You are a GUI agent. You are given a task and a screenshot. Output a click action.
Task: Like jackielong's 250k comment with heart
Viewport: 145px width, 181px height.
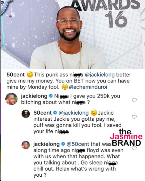(x=134, y=100)
